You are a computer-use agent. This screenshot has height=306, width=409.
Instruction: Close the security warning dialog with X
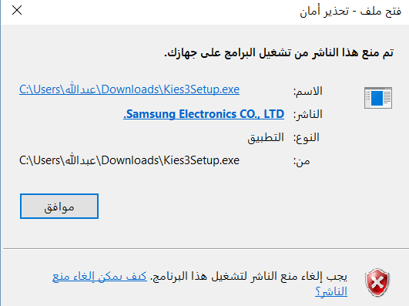(x=17, y=11)
